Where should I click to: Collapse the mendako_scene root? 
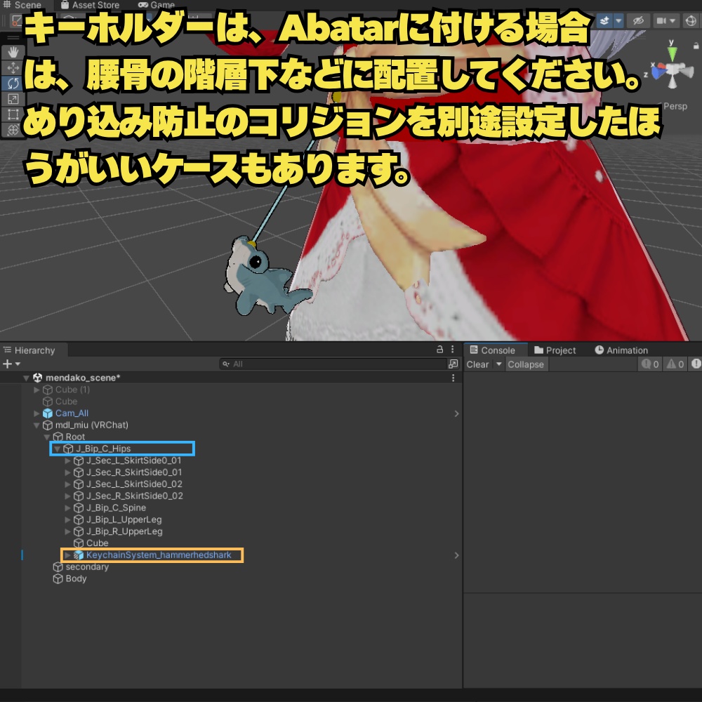(26, 378)
